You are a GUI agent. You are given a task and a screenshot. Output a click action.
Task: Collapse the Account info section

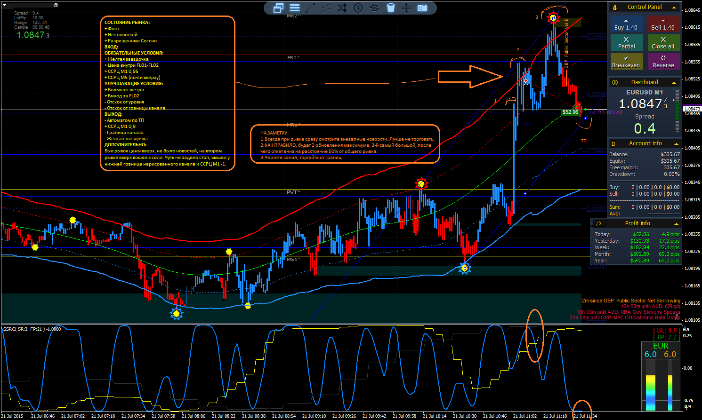pyautogui.click(x=676, y=143)
